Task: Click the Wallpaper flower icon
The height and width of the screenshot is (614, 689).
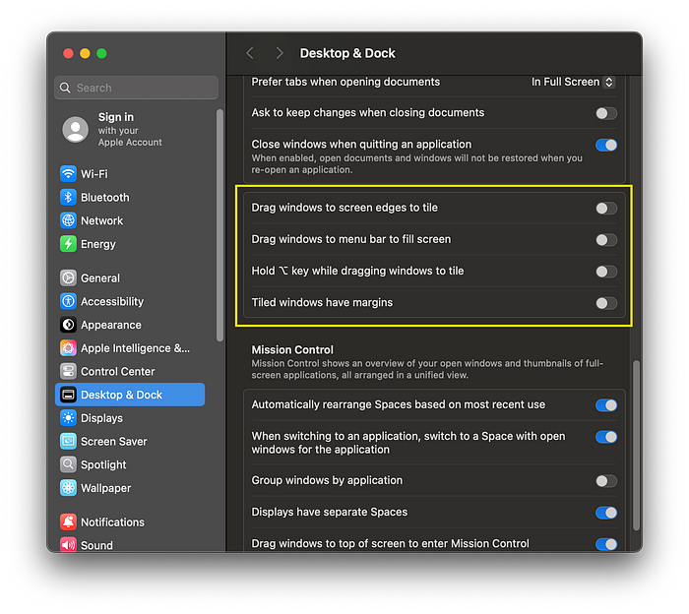Action: click(68, 487)
